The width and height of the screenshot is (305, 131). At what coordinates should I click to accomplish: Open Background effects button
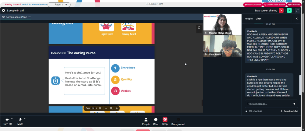178,122
